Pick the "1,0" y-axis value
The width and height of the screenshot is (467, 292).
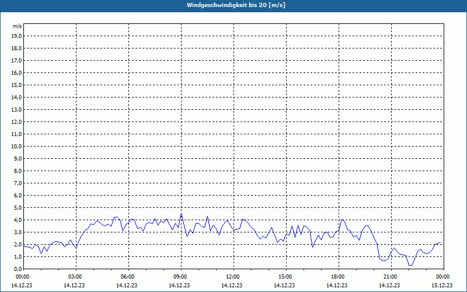pyautogui.click(x=18, y=256)
